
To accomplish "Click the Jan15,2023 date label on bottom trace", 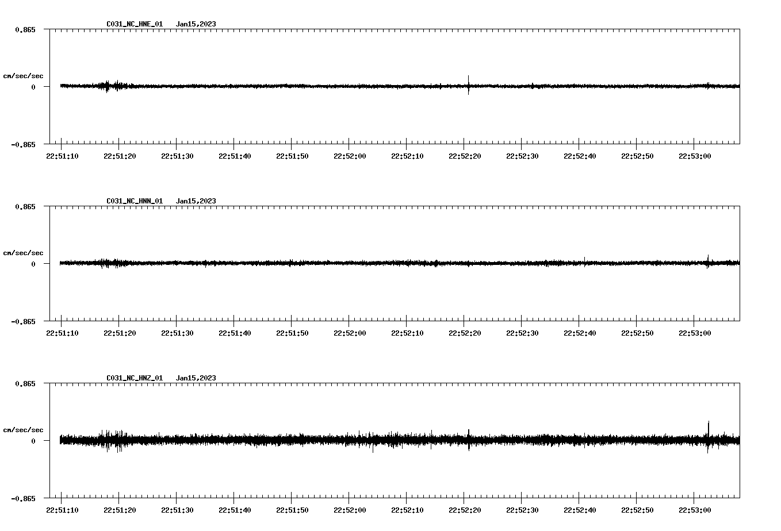I will point(196,378).
